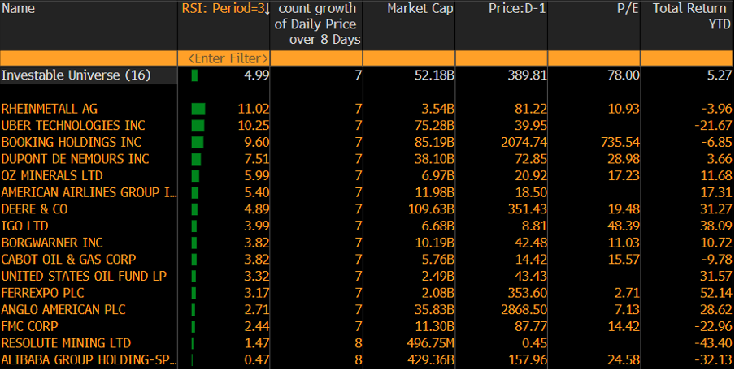Screen dimensions: 735x370
Task: Click Total Return 17.31 for American Airlines
Action: [715, 193]
